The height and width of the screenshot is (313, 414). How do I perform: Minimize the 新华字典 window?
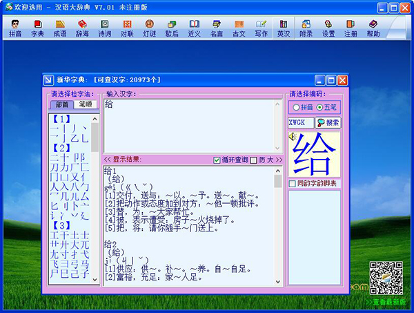click(x=319, y=80)
